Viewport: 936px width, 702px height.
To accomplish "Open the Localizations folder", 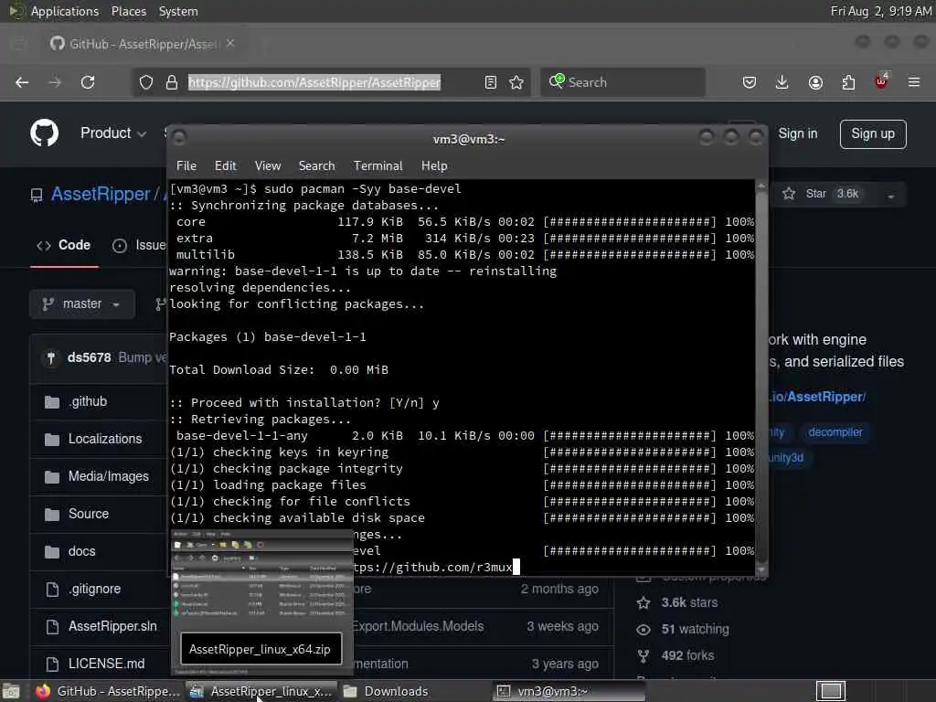I will click(x=105, y=439).
